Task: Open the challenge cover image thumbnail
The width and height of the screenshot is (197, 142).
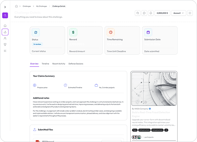Action: (154, 89)
